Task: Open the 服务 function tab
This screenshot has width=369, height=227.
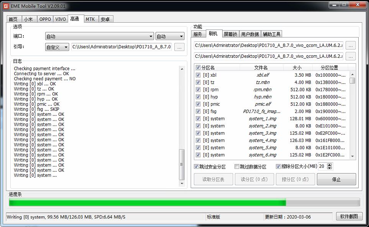Action: tap(198, 34)
